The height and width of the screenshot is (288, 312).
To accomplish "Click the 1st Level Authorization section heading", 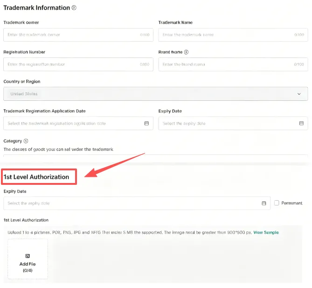I will pos(36,177).
